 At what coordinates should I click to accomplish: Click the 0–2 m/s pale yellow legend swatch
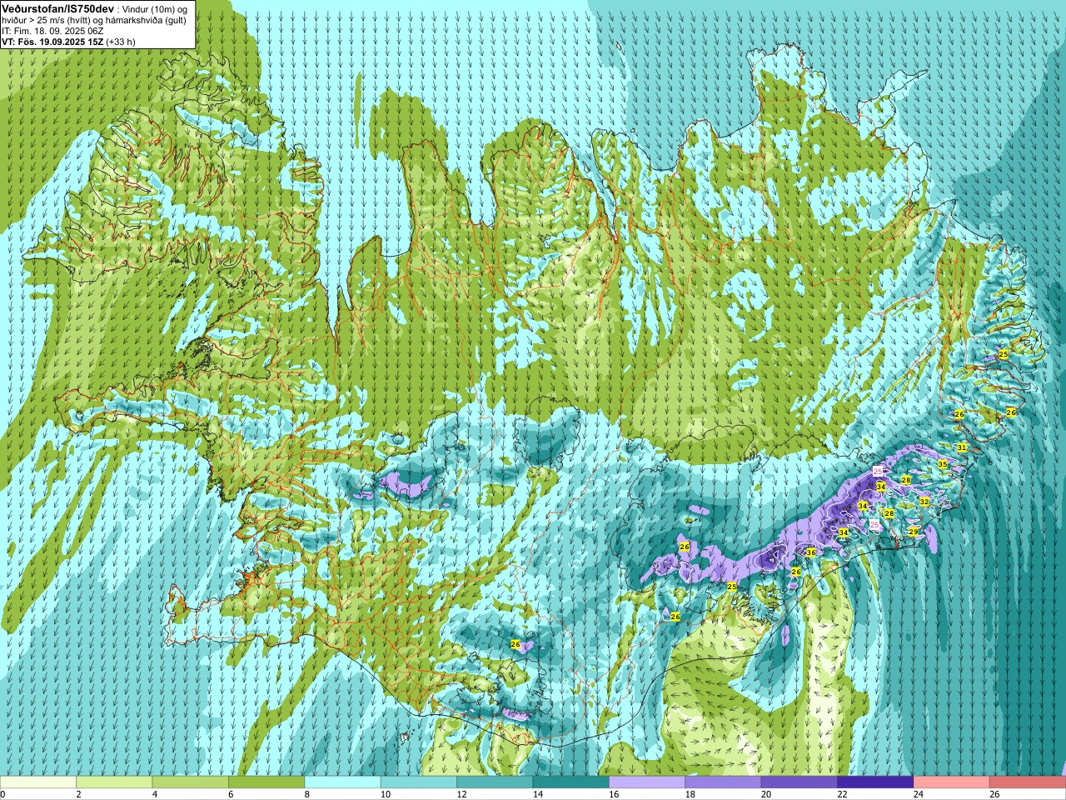click(x=38, y=782)
